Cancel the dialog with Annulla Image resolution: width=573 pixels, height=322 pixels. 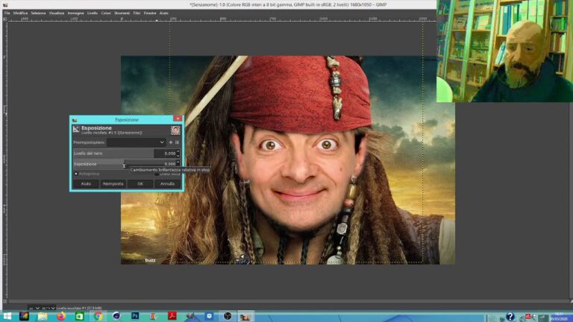tap(167, 184)
